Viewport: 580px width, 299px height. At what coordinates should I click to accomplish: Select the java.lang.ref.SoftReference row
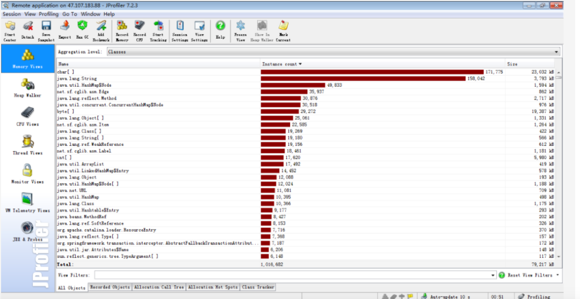click(306, 223)
